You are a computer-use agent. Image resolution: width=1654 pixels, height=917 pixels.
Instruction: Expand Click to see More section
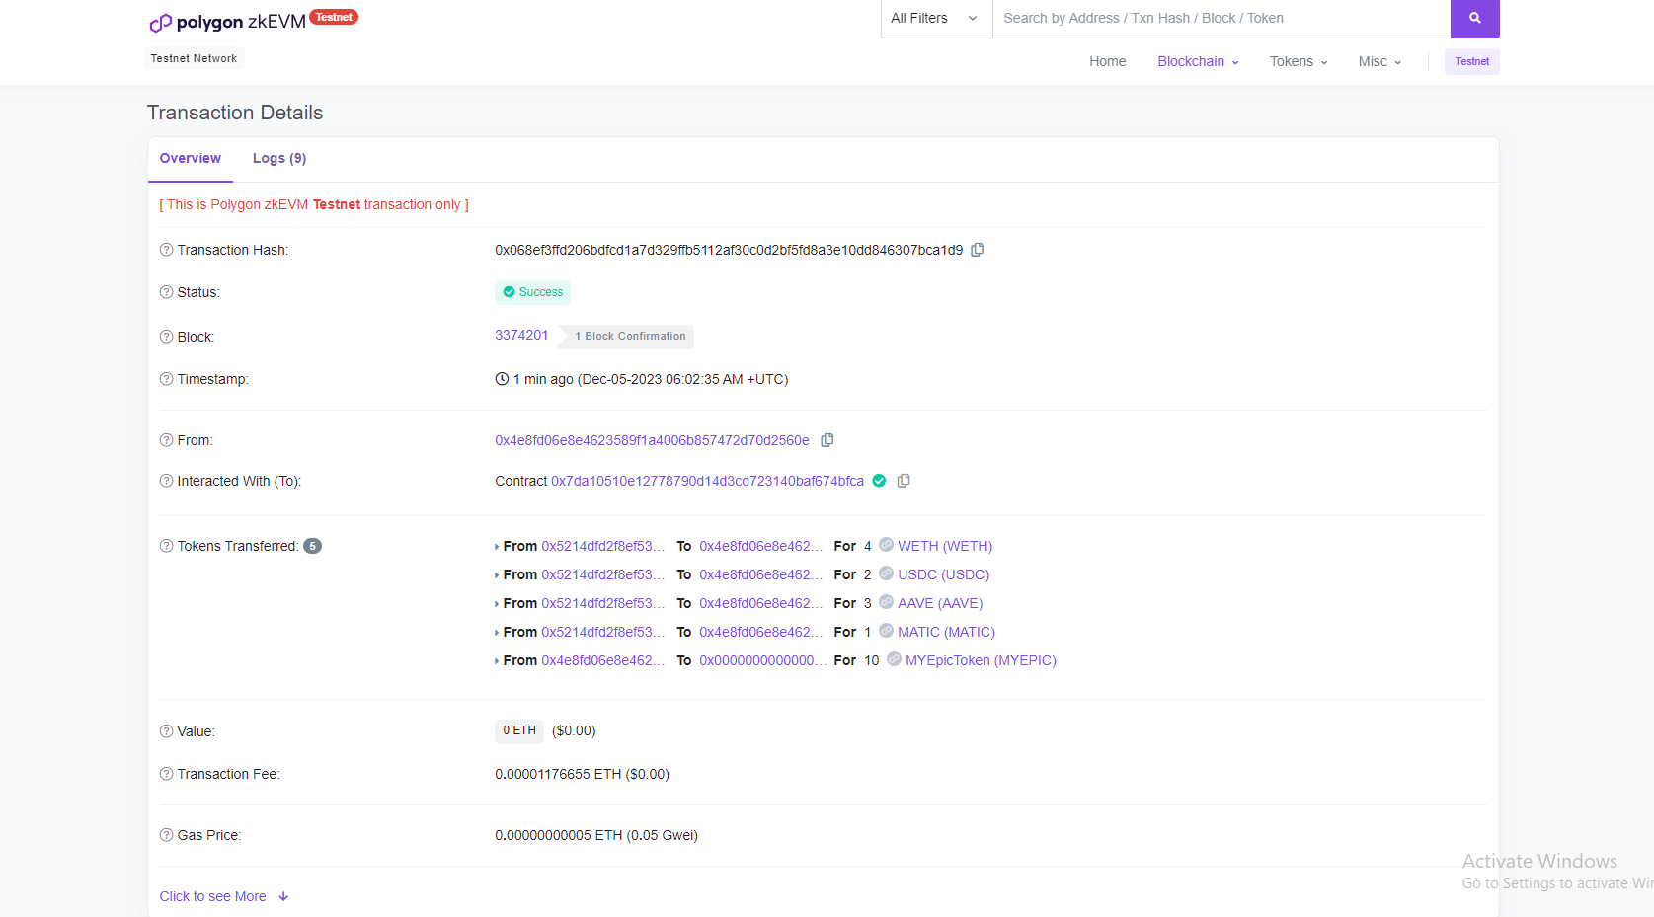pos(224,896)
